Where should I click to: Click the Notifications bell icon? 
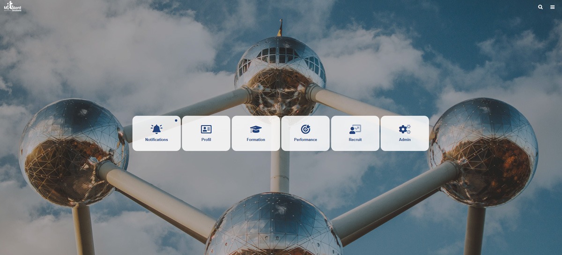(156, 129)
